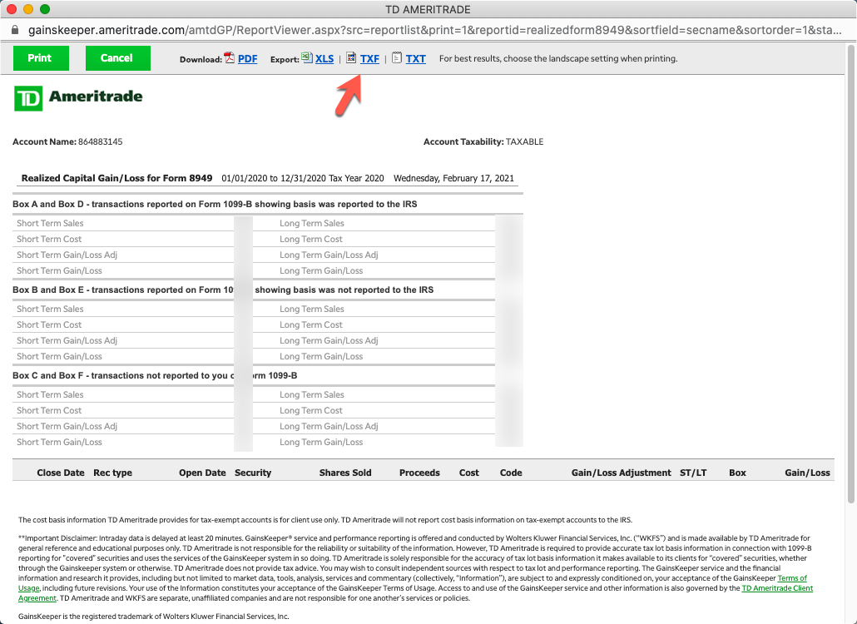Click the Gain/Loss Adjustment column header
Viewport: 857px width, 624px height.
pyautogui.click(x=622, y=473)
